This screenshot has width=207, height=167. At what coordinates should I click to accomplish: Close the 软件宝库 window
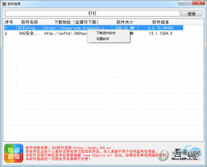point(199,3)
